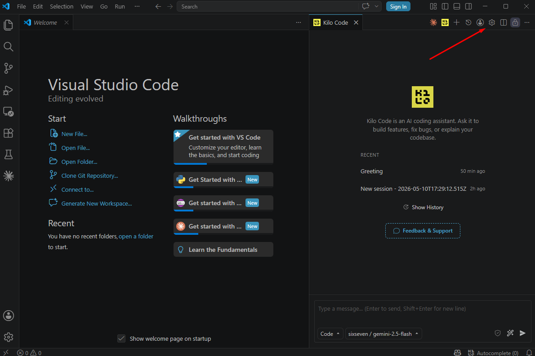
Task: Open Kilo Code settings gear icon
Action: click(492, 22)
